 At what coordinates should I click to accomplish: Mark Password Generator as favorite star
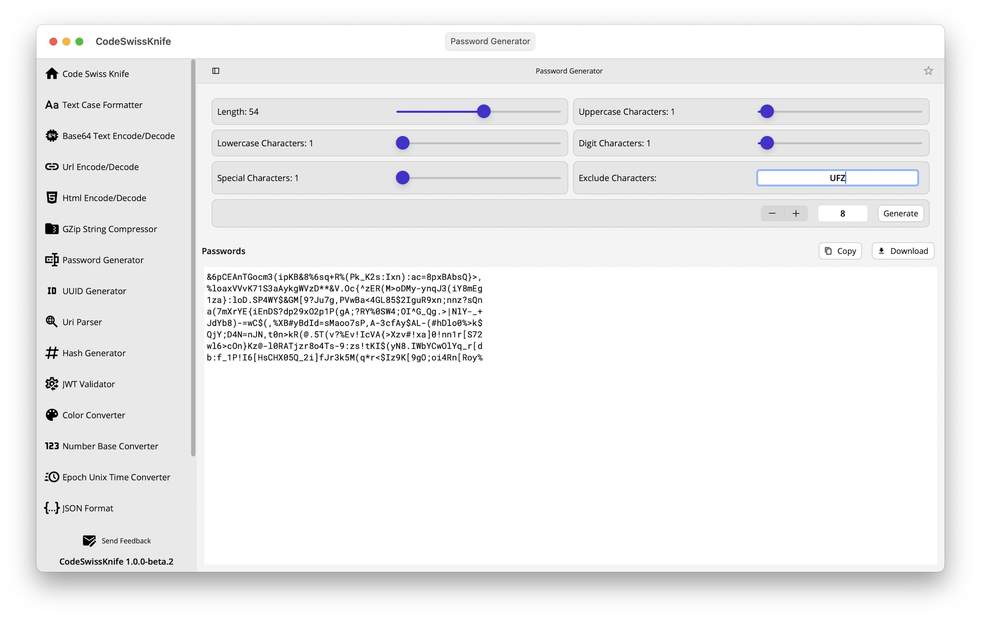tap(928, 71)
